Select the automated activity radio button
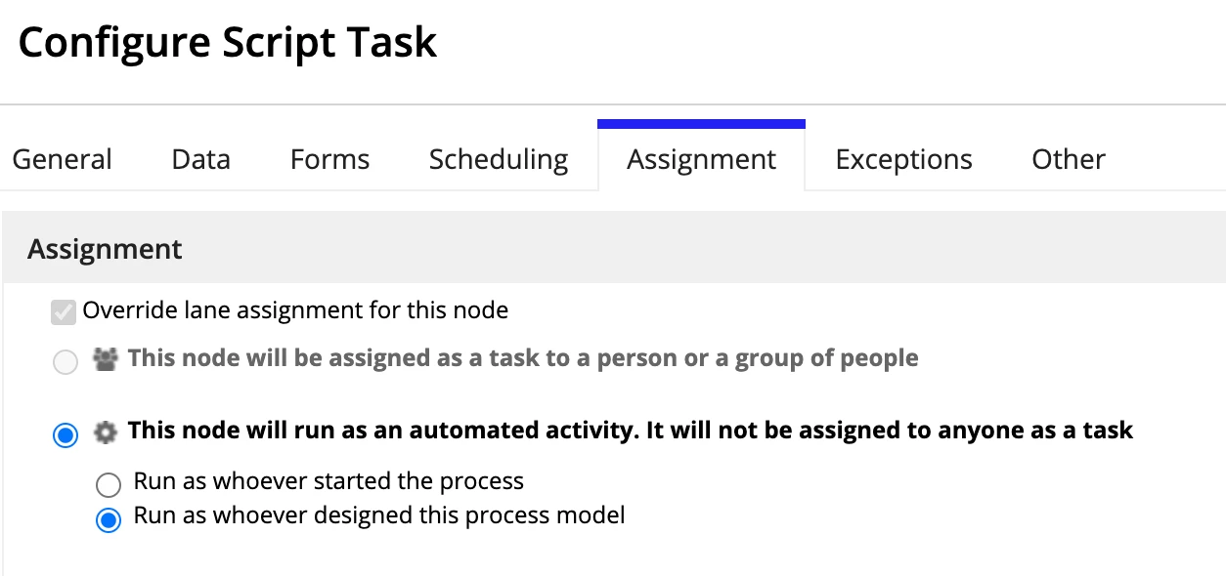Screen dimensions: 1226x576 click(x=66, y=435)
